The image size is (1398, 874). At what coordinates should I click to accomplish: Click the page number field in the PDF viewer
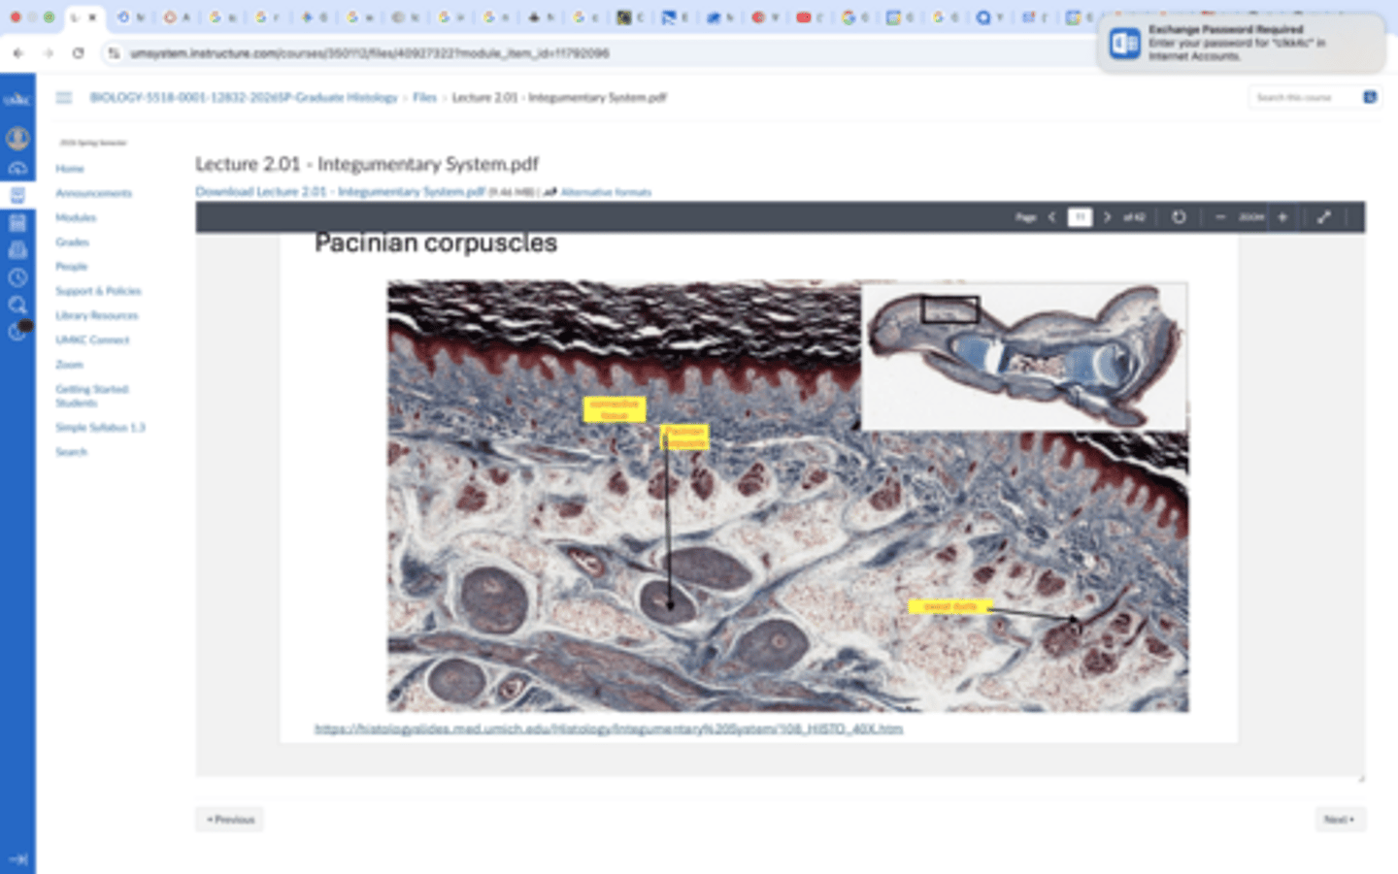[x=1080, y=217]
